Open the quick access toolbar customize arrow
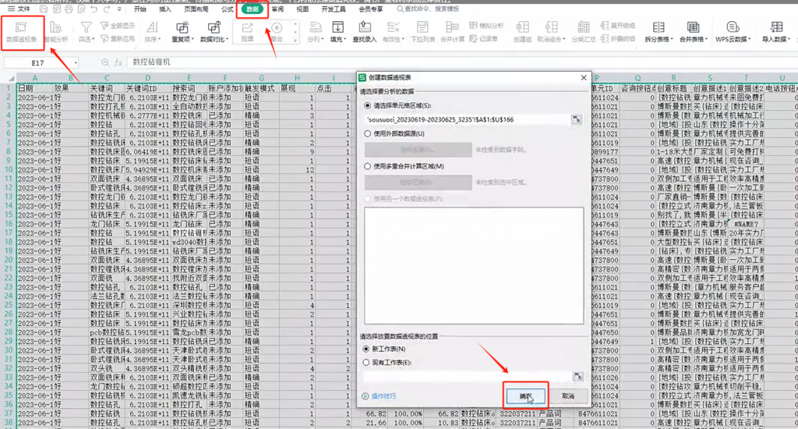The height and width of the screenshot is (429, 798). click(x=119, y=9)
